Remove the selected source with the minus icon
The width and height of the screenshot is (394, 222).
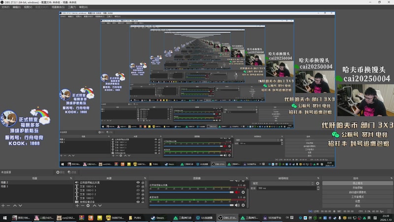(x=82, y=206)
